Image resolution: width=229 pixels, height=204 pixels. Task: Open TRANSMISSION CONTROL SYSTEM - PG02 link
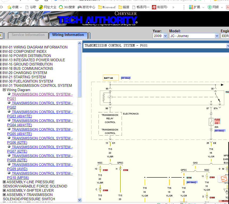[40, 105]
